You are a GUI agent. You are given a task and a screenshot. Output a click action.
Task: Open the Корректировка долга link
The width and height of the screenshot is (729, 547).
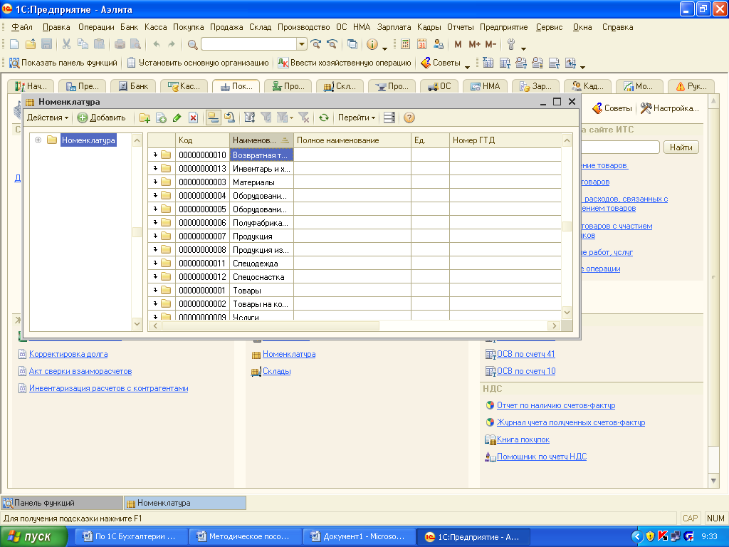[68, 354]
